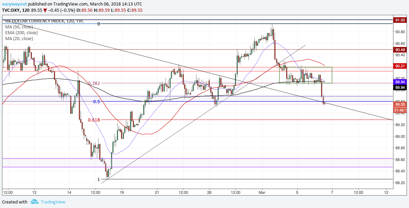Click the black 89.94 price label

point(400,87)
